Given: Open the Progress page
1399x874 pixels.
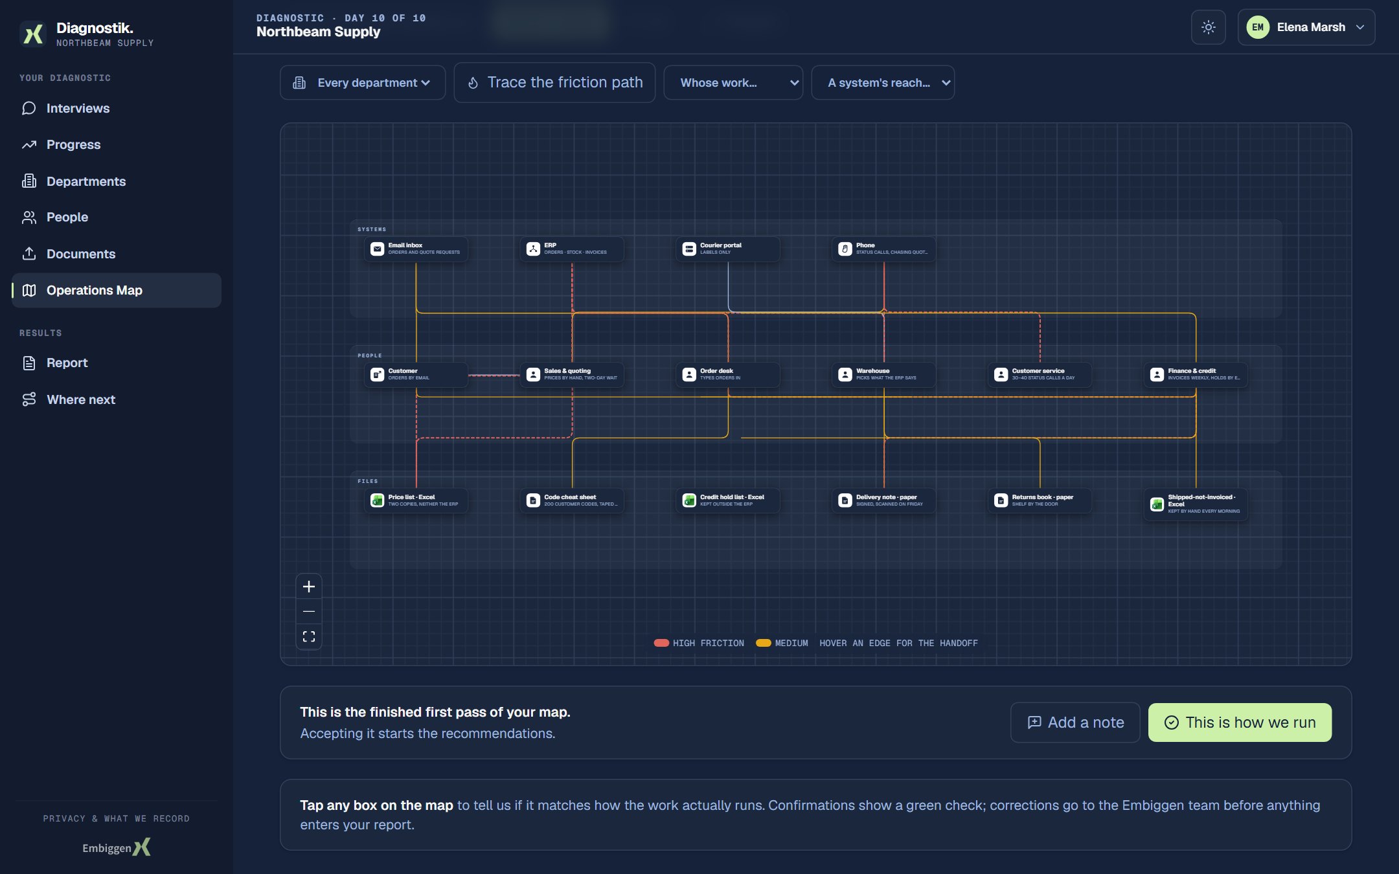Looking at the screenshot, I should coord(117,144).
